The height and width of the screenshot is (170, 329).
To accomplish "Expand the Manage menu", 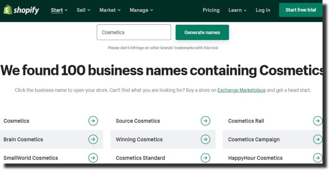I will (141, 10).
